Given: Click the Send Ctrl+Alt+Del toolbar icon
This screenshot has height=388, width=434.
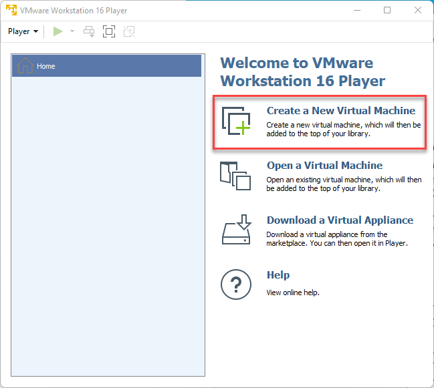Looking at the screenshot, I should point(89,31).
